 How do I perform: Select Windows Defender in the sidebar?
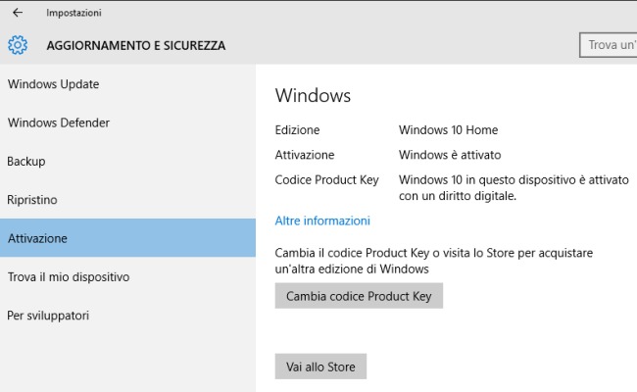[58, 122]
